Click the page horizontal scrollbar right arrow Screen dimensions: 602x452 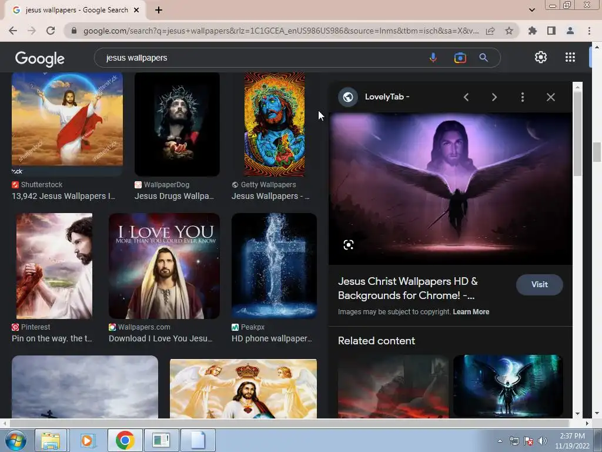[587, 423]
